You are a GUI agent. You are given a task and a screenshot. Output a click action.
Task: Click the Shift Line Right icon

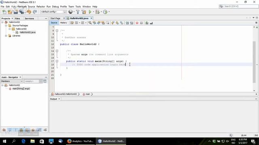coord(132,23)
